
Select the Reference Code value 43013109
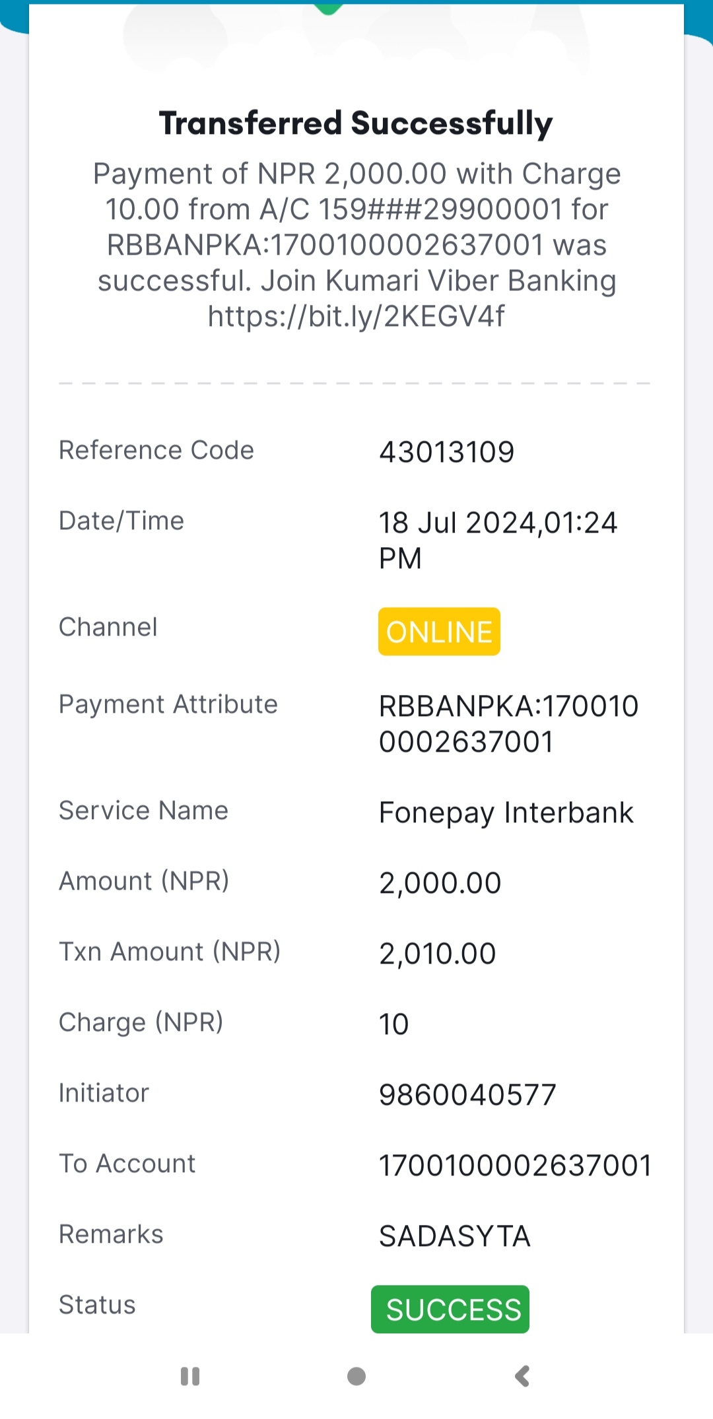[x=446, y=452]
